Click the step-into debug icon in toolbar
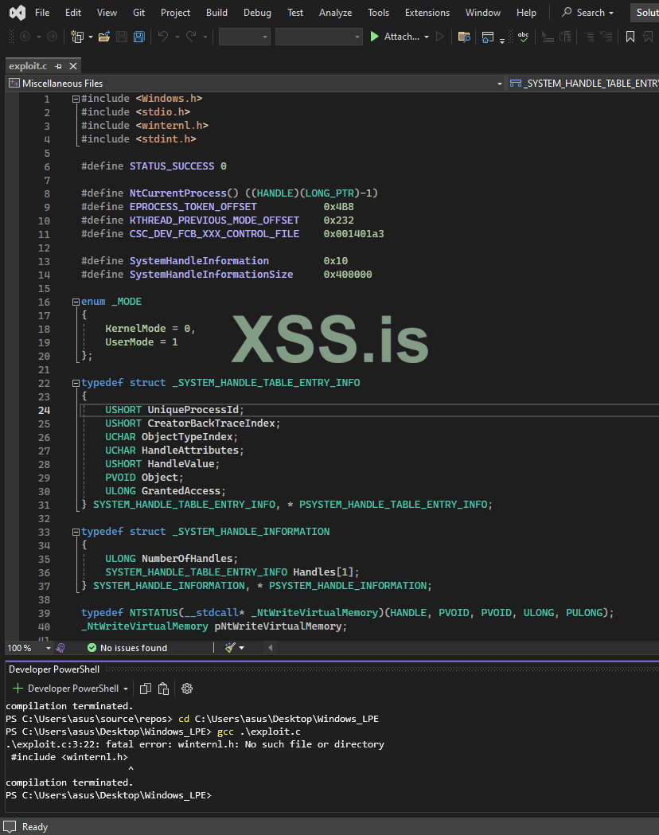The image size is (659, 835). point(548,37)
